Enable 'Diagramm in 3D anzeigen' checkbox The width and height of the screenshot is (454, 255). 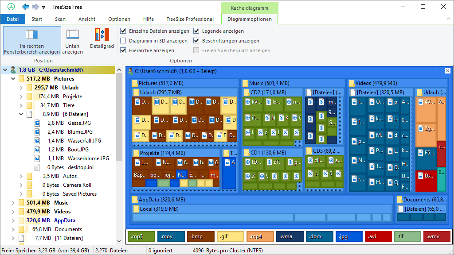(x=123, y=41)
